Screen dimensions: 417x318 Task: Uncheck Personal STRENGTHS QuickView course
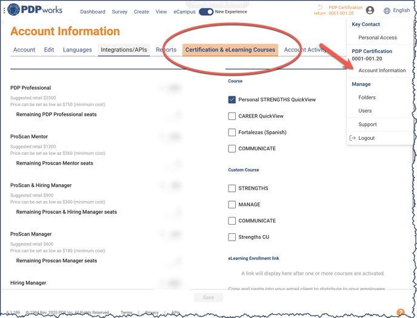pos(232,99)
